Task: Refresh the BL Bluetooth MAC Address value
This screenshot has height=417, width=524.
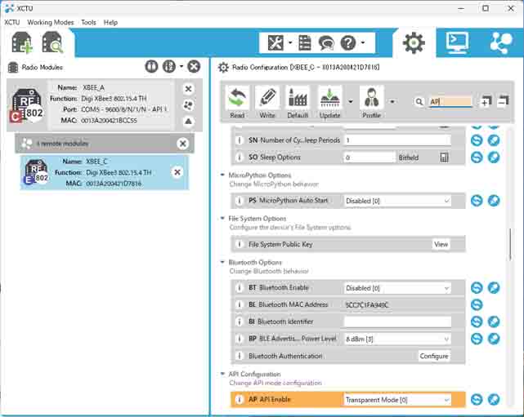Action: tap(477, 304)
